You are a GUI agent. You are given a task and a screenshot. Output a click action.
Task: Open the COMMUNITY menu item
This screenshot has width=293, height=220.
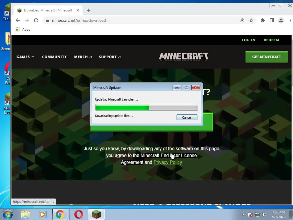tap(54, 57)
